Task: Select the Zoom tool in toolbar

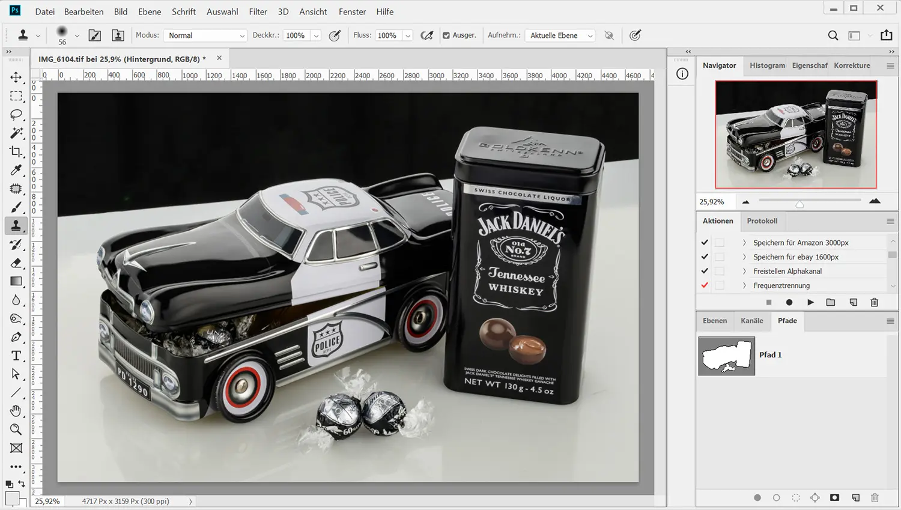Action: [x=16, y=430]
